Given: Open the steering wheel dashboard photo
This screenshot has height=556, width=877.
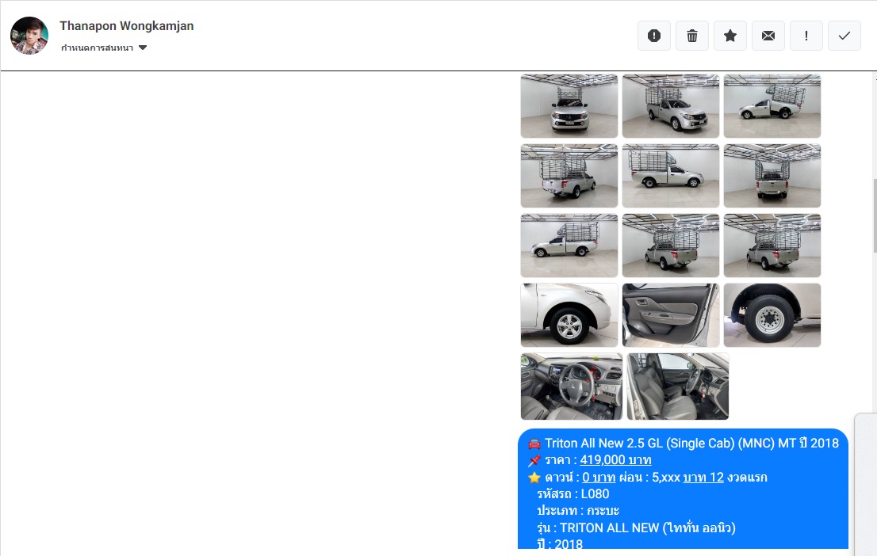Looking at the screenshot, I should (572, 387).
